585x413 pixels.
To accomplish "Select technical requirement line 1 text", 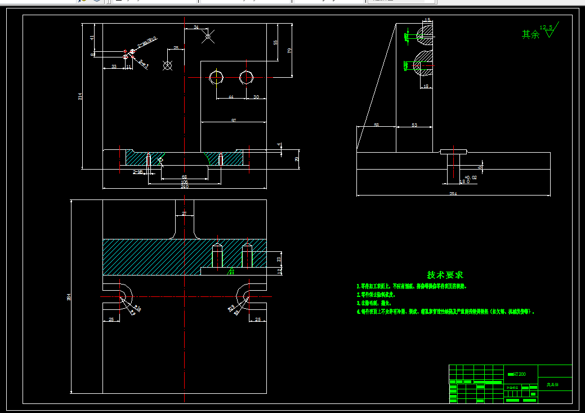I will click(x=412, y=286).
